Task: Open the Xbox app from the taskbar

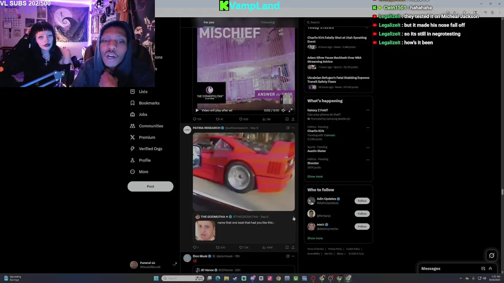Action: pos(296,278)
